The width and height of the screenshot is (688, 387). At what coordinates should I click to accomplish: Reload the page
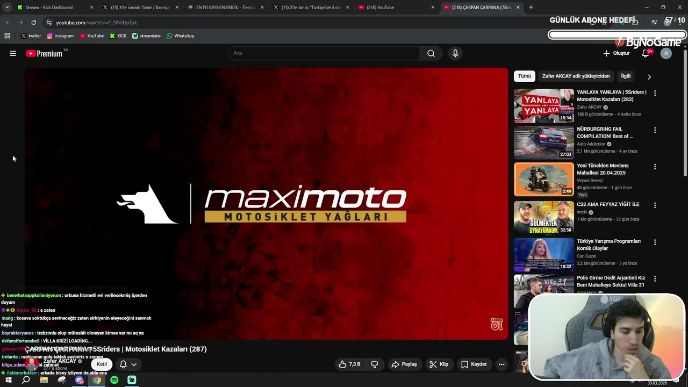(x=33, y=23)
